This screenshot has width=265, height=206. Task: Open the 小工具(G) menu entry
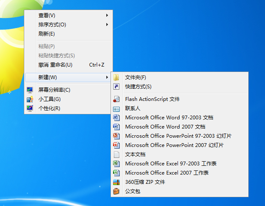(x=68, y=99)
